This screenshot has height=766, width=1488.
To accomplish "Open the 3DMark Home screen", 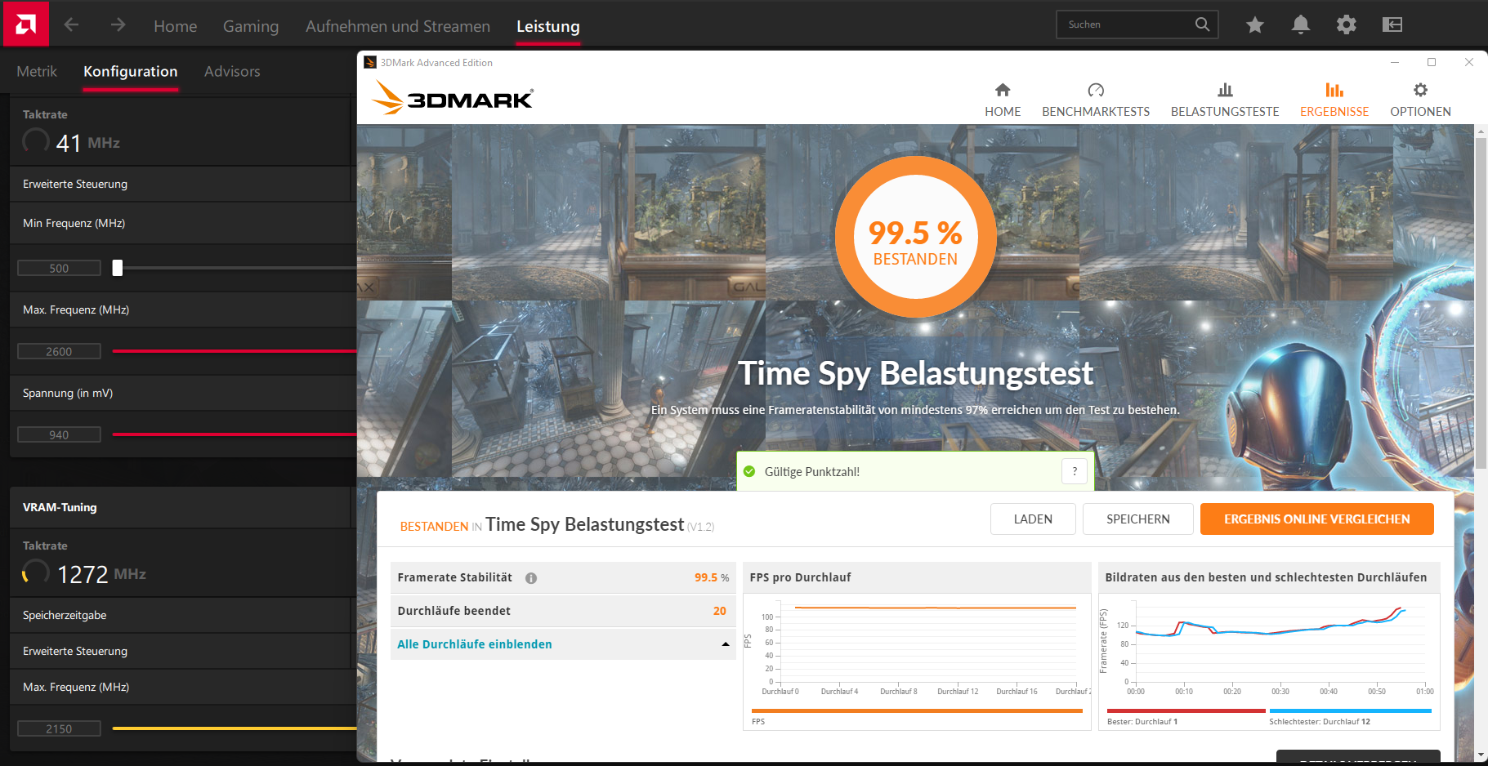I will 1003,98.
